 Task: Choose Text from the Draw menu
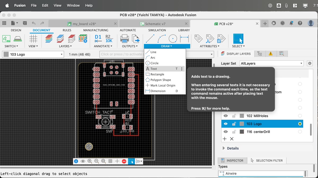coord(154,69)
